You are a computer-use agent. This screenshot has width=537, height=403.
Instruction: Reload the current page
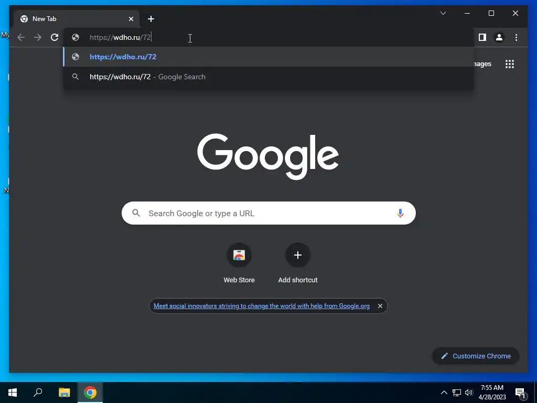click(x=55, y=37)
